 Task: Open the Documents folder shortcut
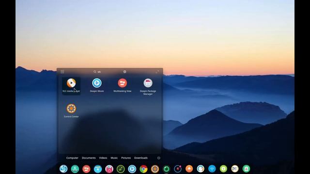tap(89, 158)
